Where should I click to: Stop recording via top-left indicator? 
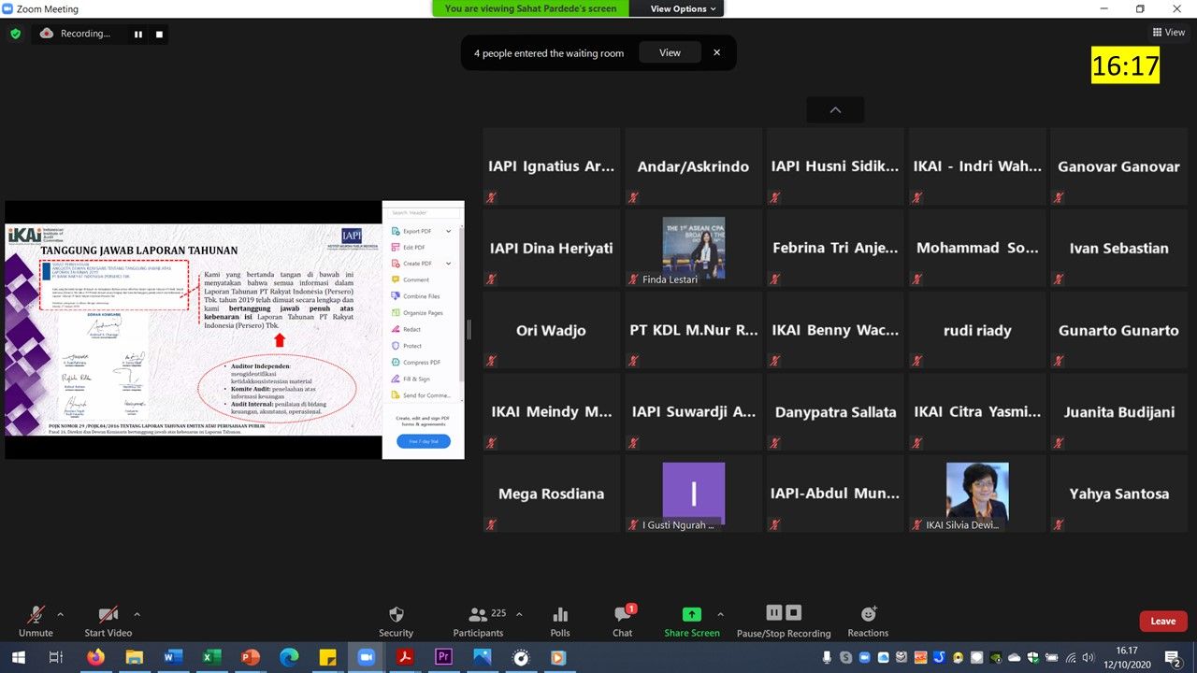coord(159,34)
